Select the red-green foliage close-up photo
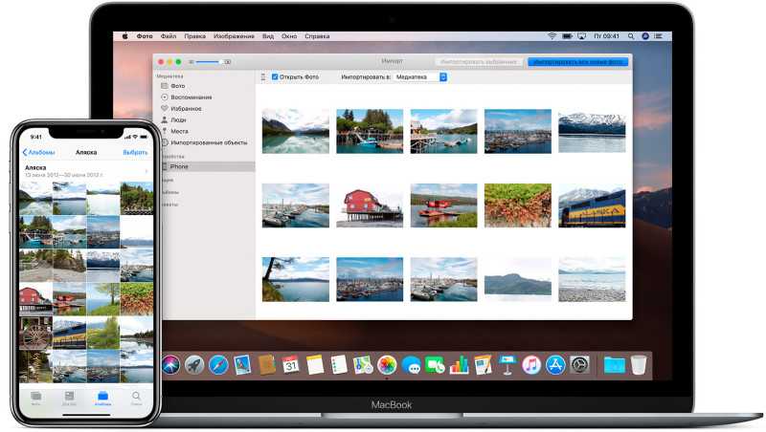 tap(518, 205)
